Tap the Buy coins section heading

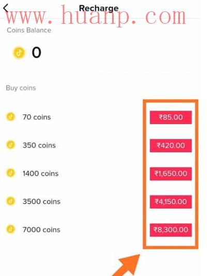point(21,88)
